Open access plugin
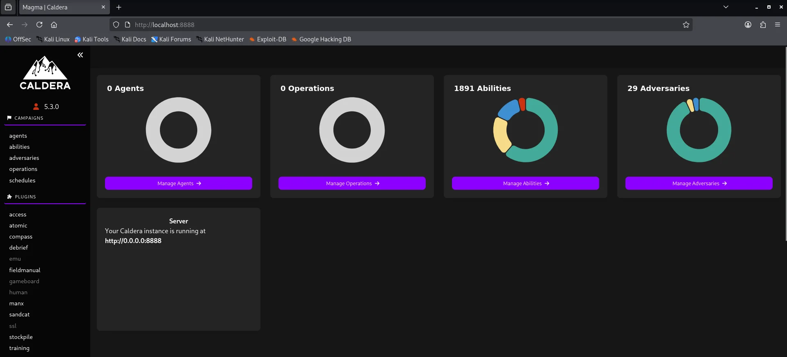The image size is (787, 357). click(x=18, y=214)
